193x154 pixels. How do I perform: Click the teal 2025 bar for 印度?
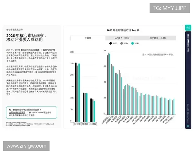79,93
